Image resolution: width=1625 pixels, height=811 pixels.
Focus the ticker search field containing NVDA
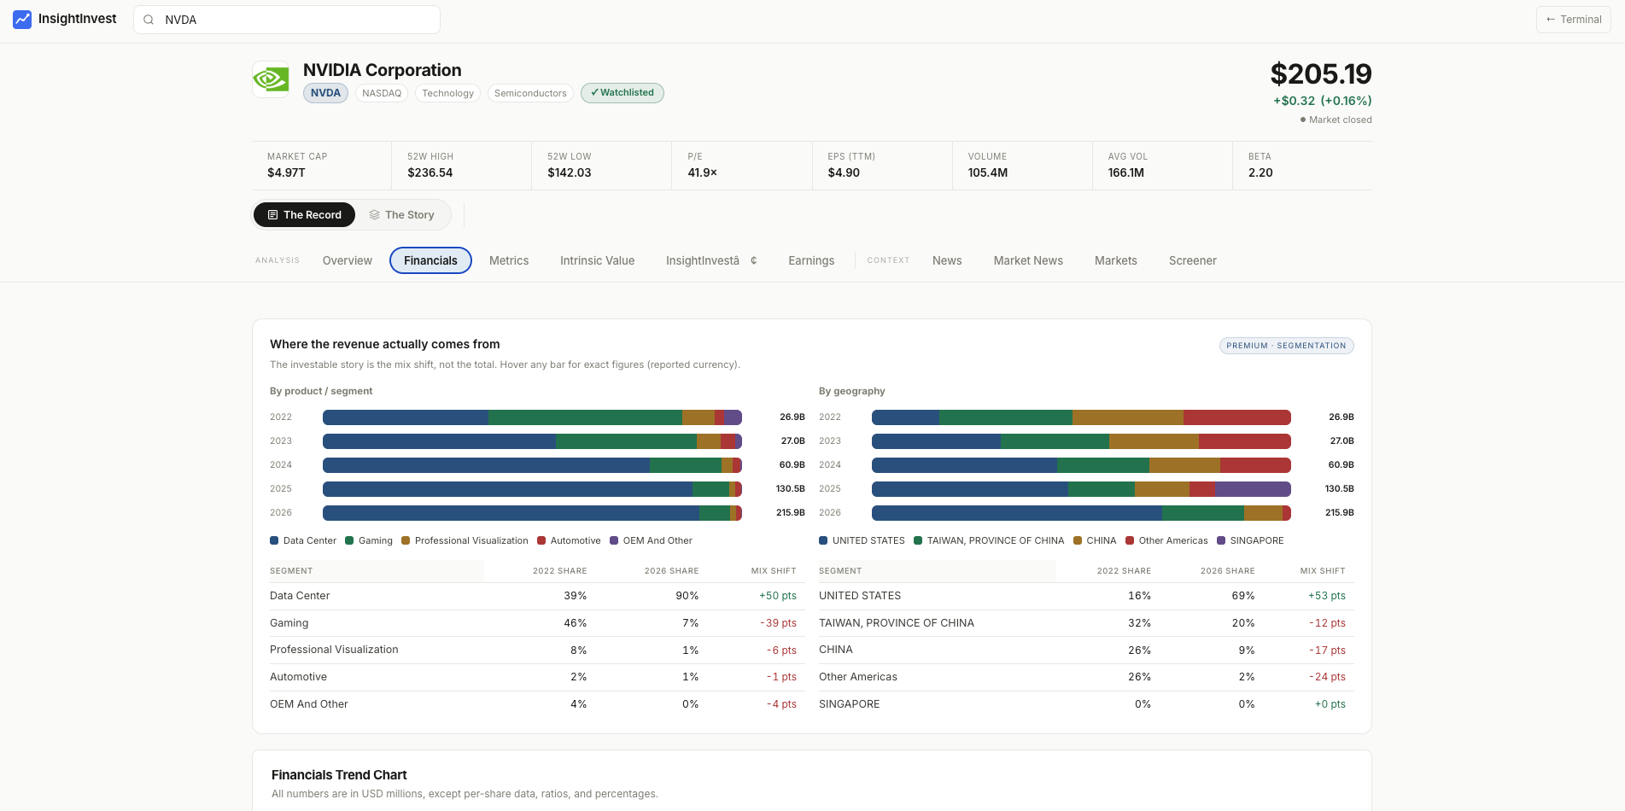click(x=287, y=20)
